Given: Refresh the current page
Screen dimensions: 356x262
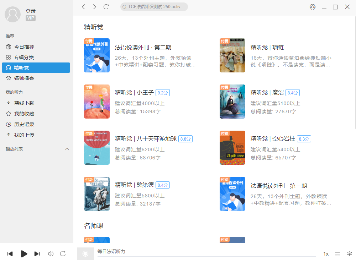Looking at the screenshot, I should 106,7.
